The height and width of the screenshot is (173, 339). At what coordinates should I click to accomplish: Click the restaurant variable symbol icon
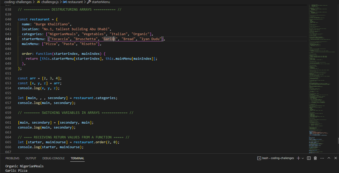click(x=65, y=2)
